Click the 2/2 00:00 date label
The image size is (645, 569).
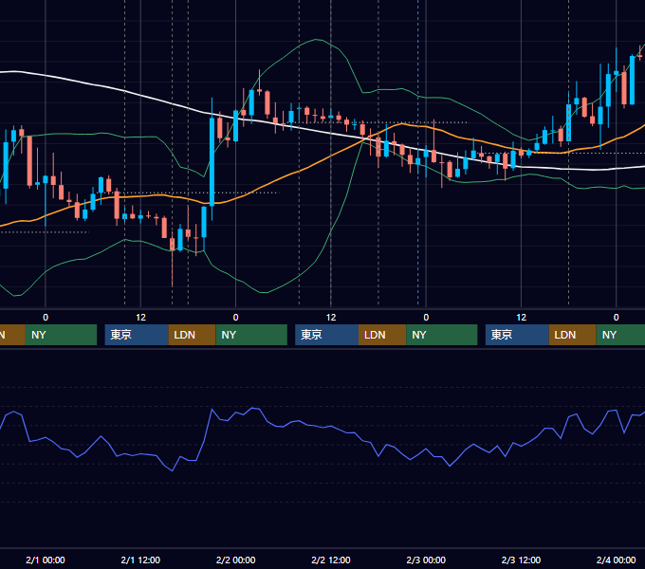pos(235,560)
